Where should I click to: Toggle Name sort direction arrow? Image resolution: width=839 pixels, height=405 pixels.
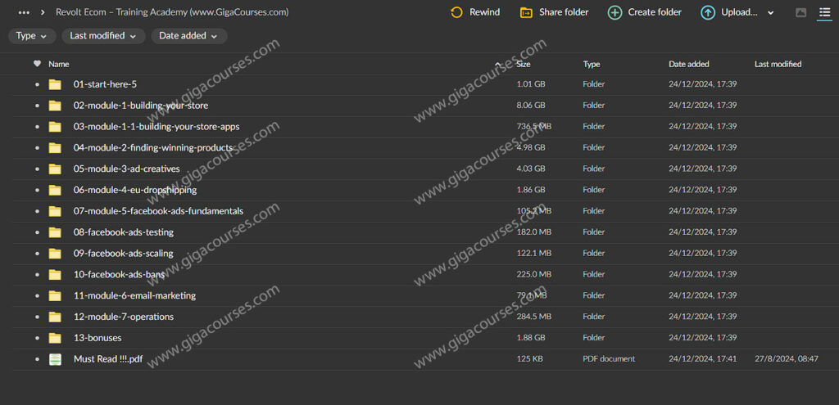click(497, 64)
